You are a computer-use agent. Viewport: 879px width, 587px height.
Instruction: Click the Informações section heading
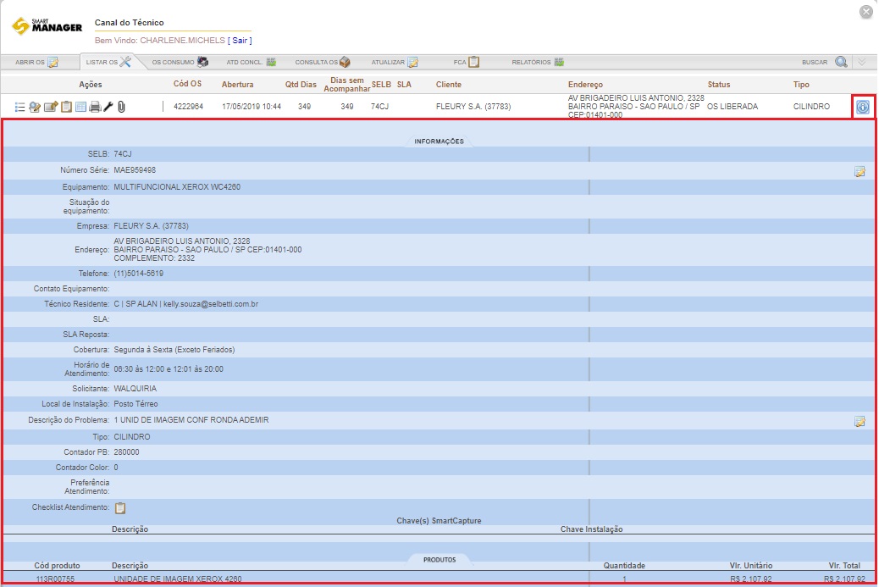[x=439, y=141]
